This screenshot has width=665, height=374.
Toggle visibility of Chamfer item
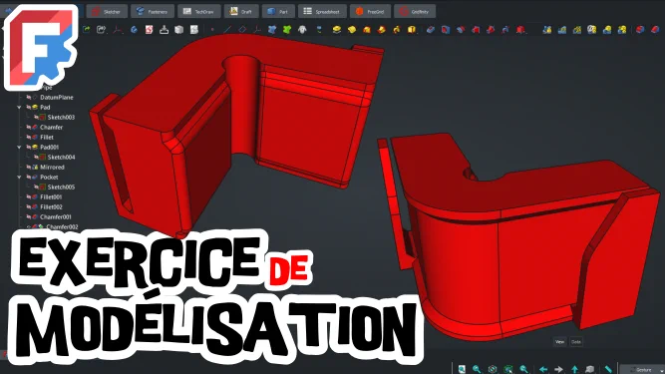click(29, 128)
